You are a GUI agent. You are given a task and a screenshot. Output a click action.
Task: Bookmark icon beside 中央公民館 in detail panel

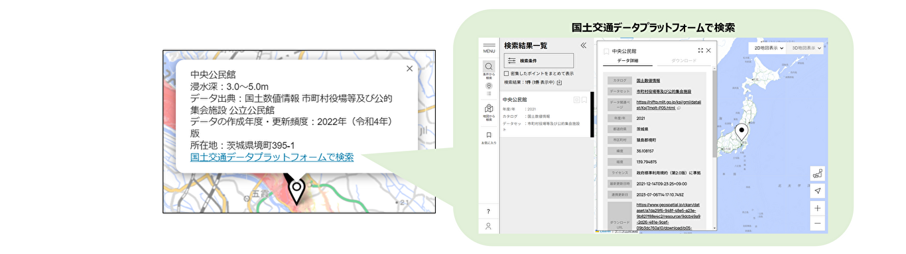coord(606,51)
